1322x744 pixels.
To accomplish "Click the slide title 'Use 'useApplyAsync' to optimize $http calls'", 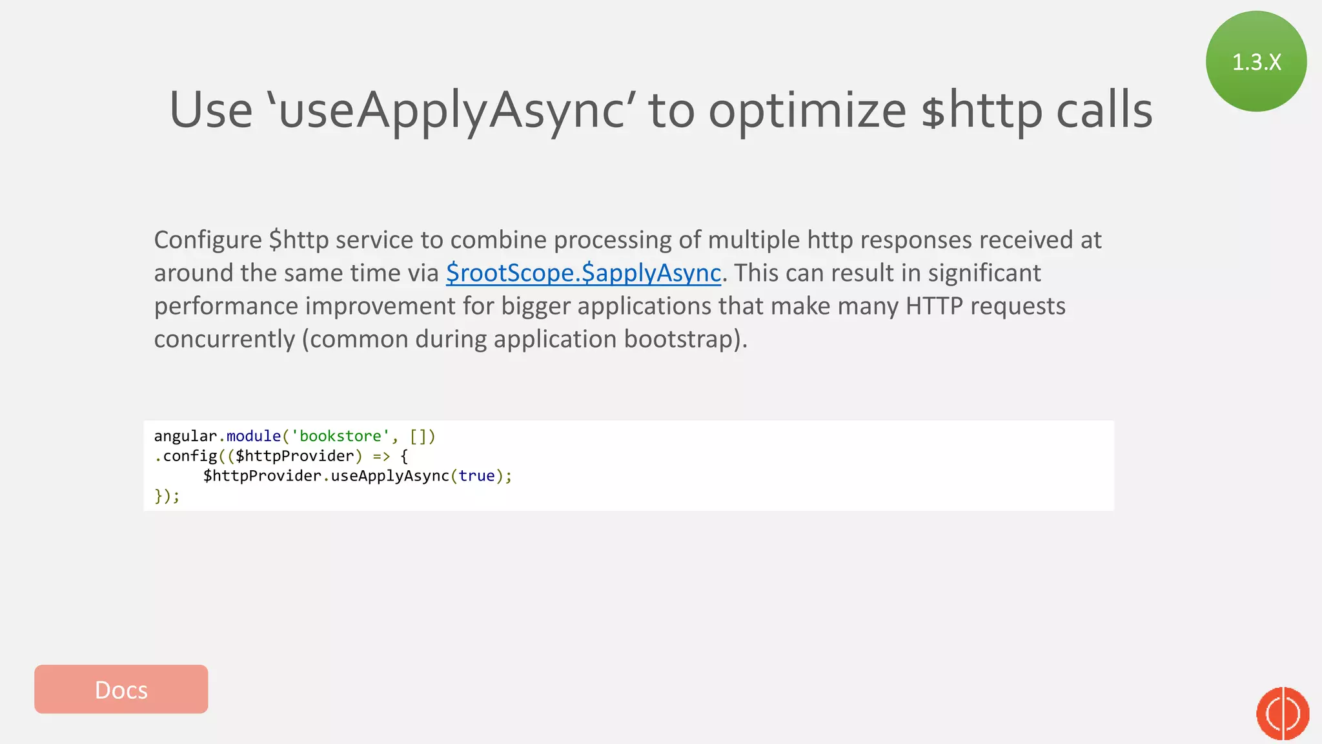I will pyautogui.click(x=661, y=110).
